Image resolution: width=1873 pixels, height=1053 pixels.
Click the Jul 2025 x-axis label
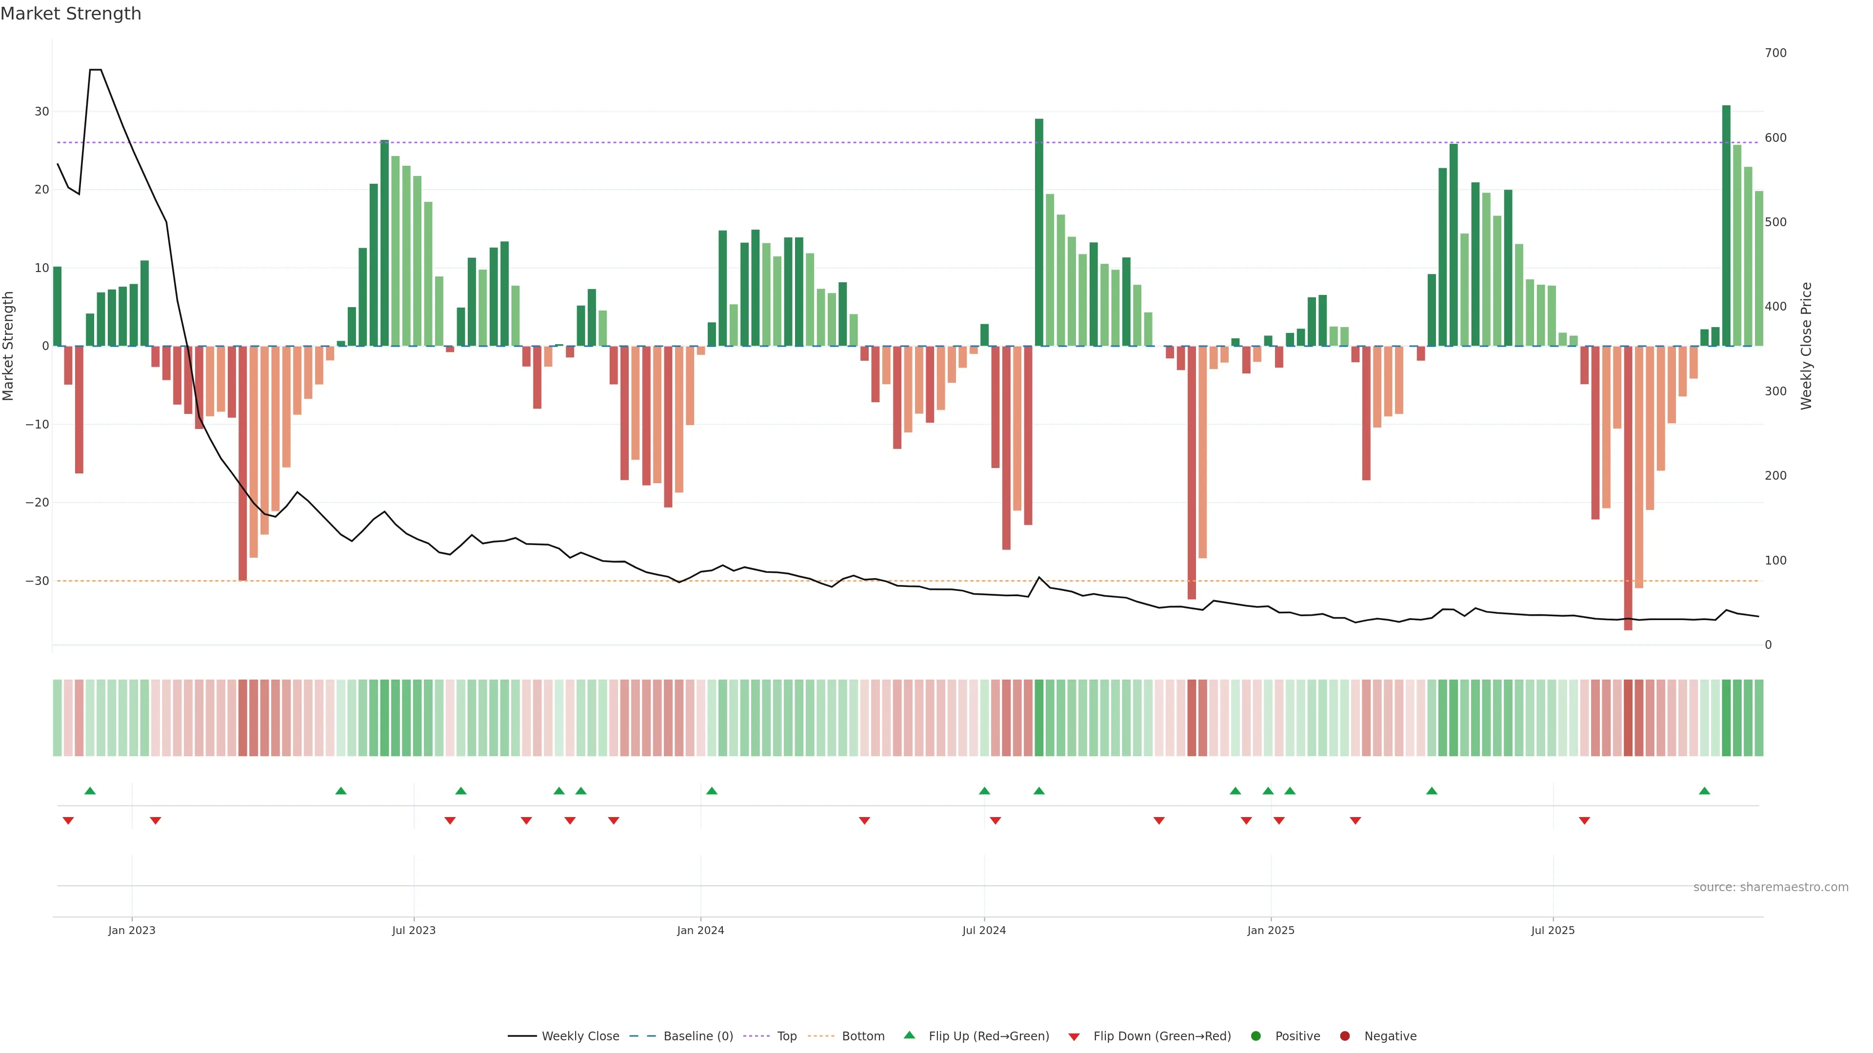tap(1553, 930)
